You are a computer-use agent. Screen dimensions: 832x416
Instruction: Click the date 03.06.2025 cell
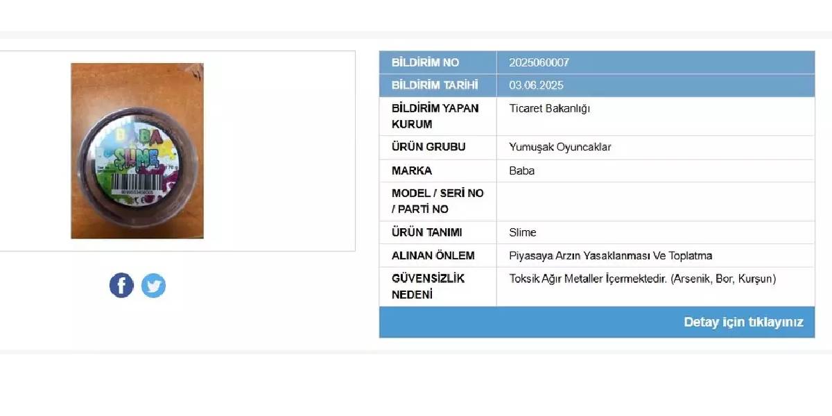tap(536, 85)
